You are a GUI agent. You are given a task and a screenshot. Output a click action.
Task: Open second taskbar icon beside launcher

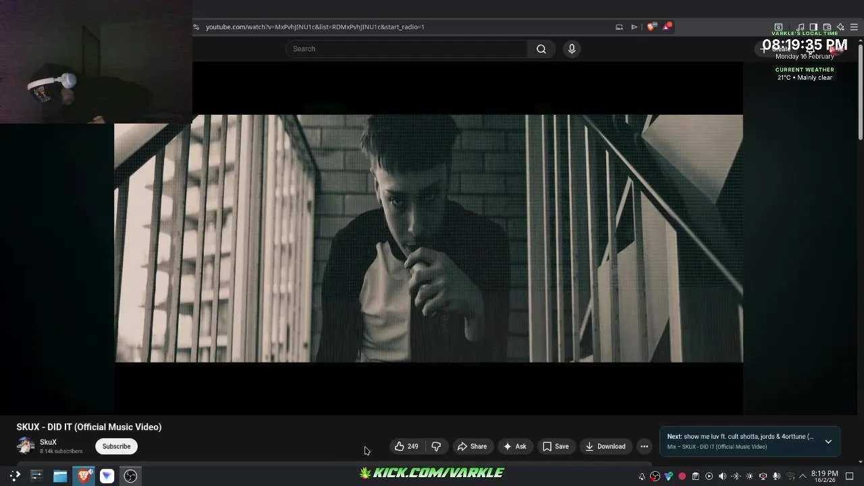click(36, 476)
